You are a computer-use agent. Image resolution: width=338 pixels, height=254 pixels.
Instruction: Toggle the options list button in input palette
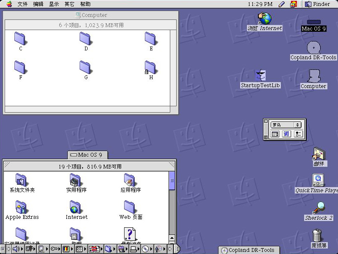click(298, 134)
